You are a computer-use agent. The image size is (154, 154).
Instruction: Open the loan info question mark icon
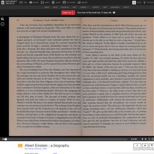coord(114,13)
